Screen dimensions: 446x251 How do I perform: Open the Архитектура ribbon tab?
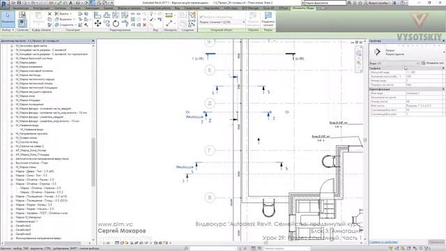tap(21, 8)
